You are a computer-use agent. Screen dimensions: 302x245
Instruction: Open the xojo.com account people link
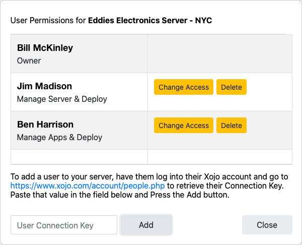click(88, 186)
